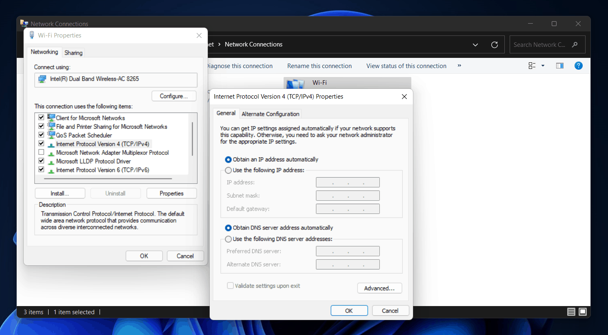Select 'Use the following IP address' option
The image size is (608, 335).
point(229,170)
